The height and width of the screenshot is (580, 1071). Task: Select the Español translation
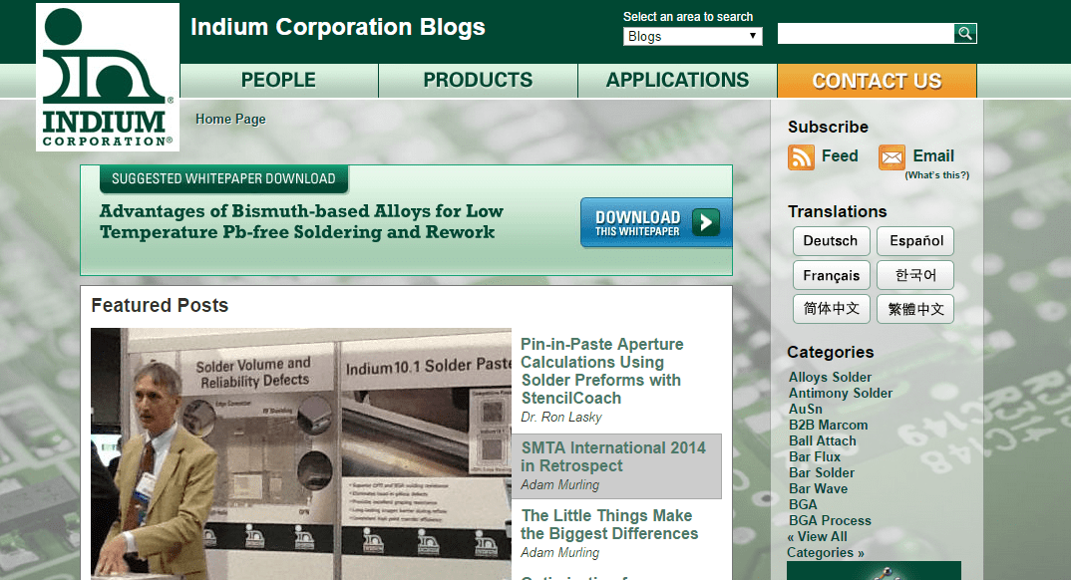(915, 241)
